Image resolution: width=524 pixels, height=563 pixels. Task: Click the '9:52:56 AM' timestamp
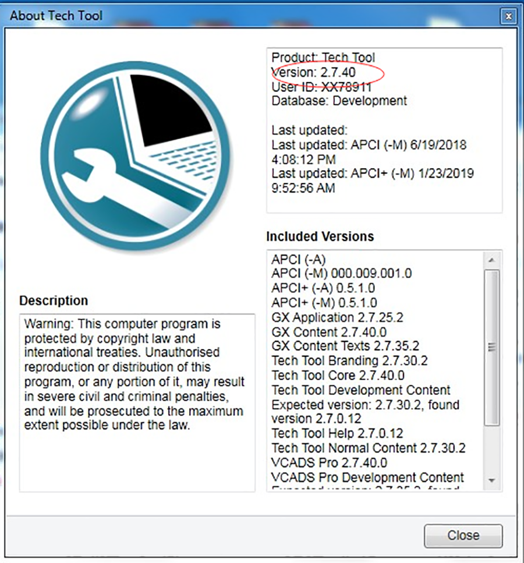[303, 188]
